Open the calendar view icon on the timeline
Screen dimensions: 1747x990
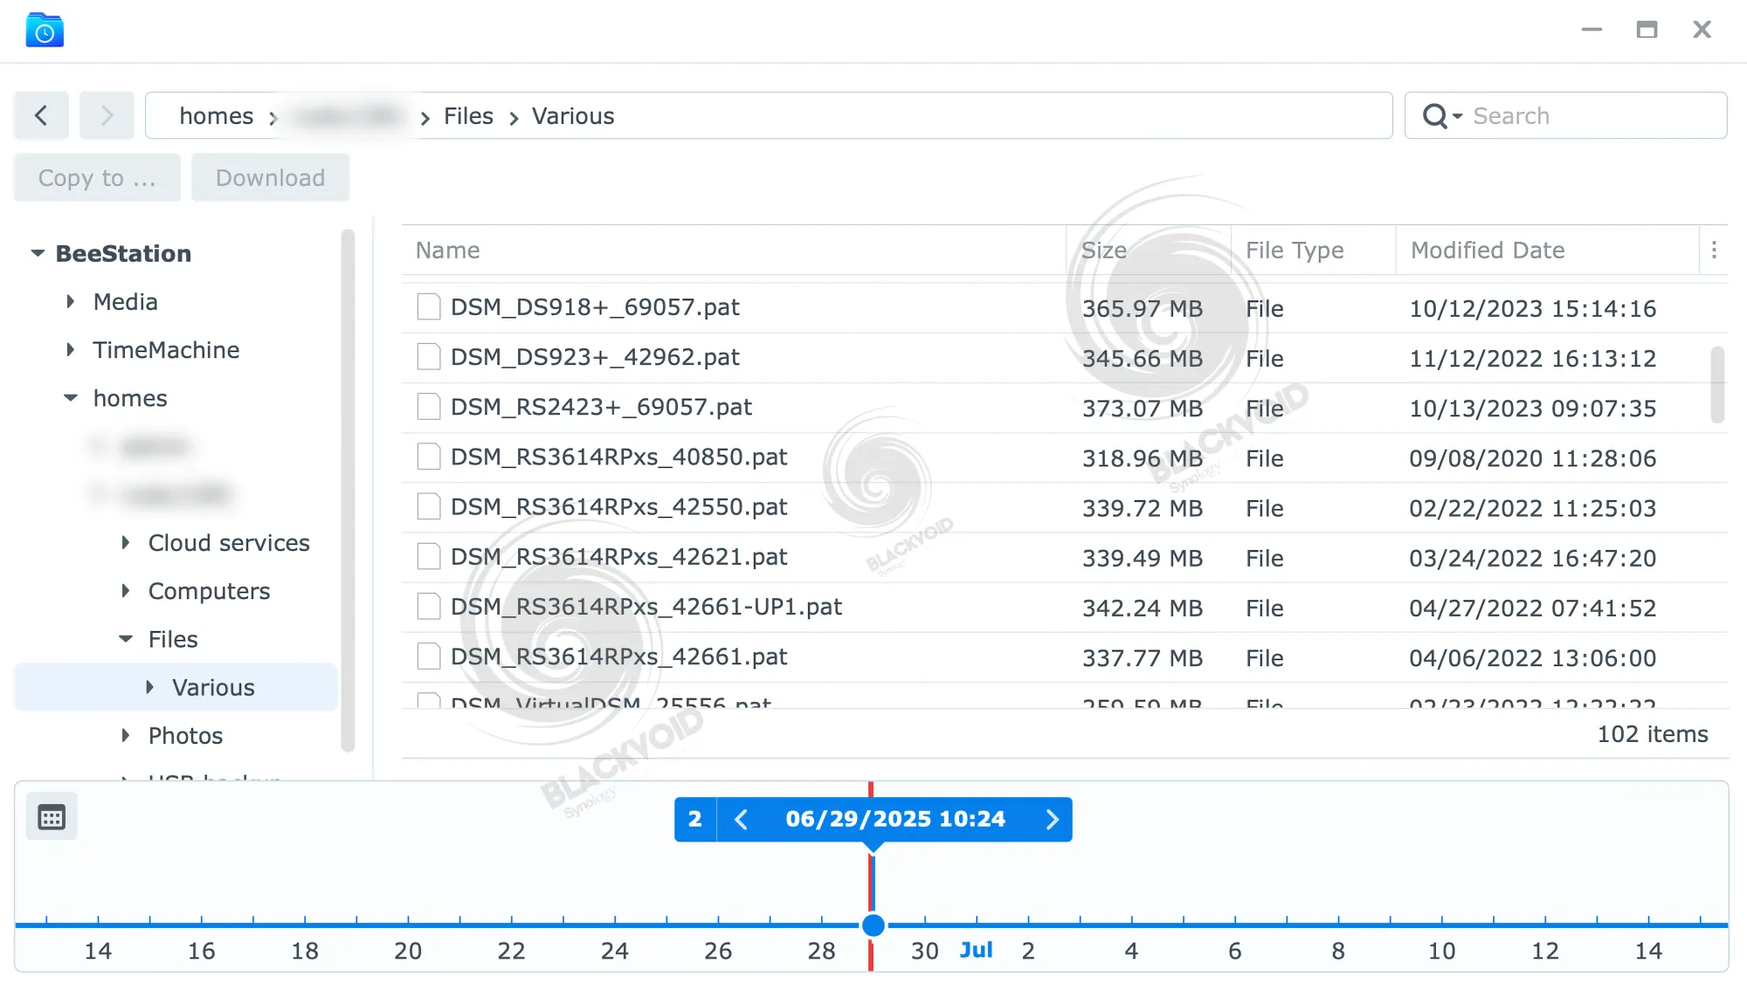click(52, 817)
